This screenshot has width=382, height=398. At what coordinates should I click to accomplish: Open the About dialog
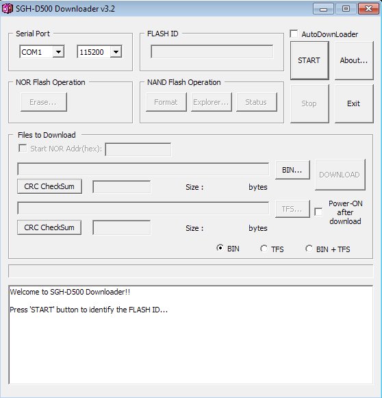tap(354, 60)
